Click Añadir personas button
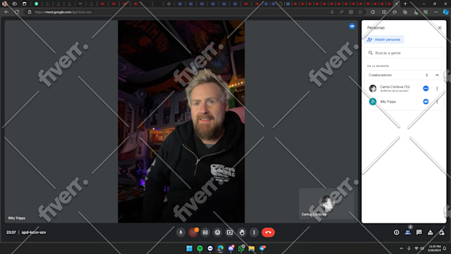451x254 pixels. (x=384, y=39)
